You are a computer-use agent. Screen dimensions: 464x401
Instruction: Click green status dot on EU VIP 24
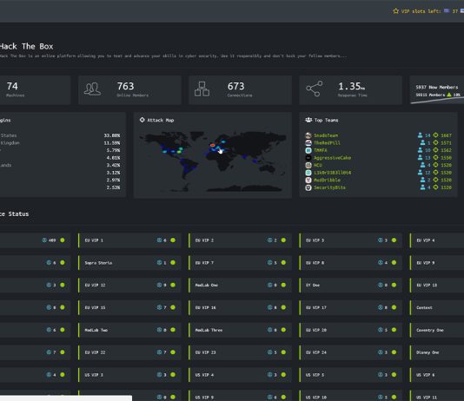(394, 352)
